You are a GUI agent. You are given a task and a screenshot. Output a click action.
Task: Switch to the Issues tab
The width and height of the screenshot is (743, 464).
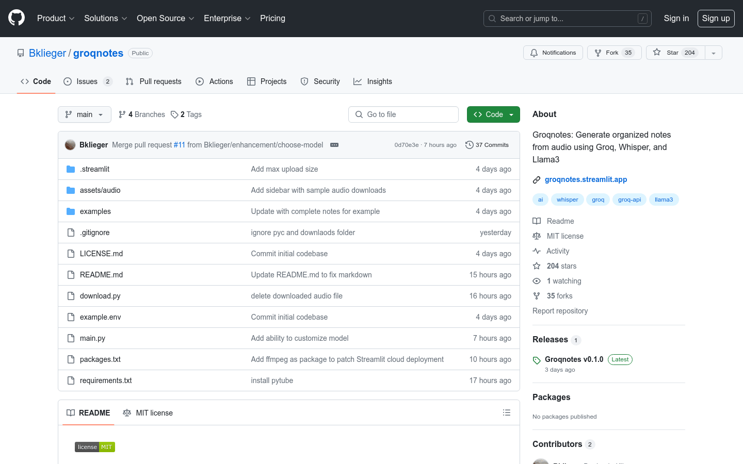coord(87,81)
